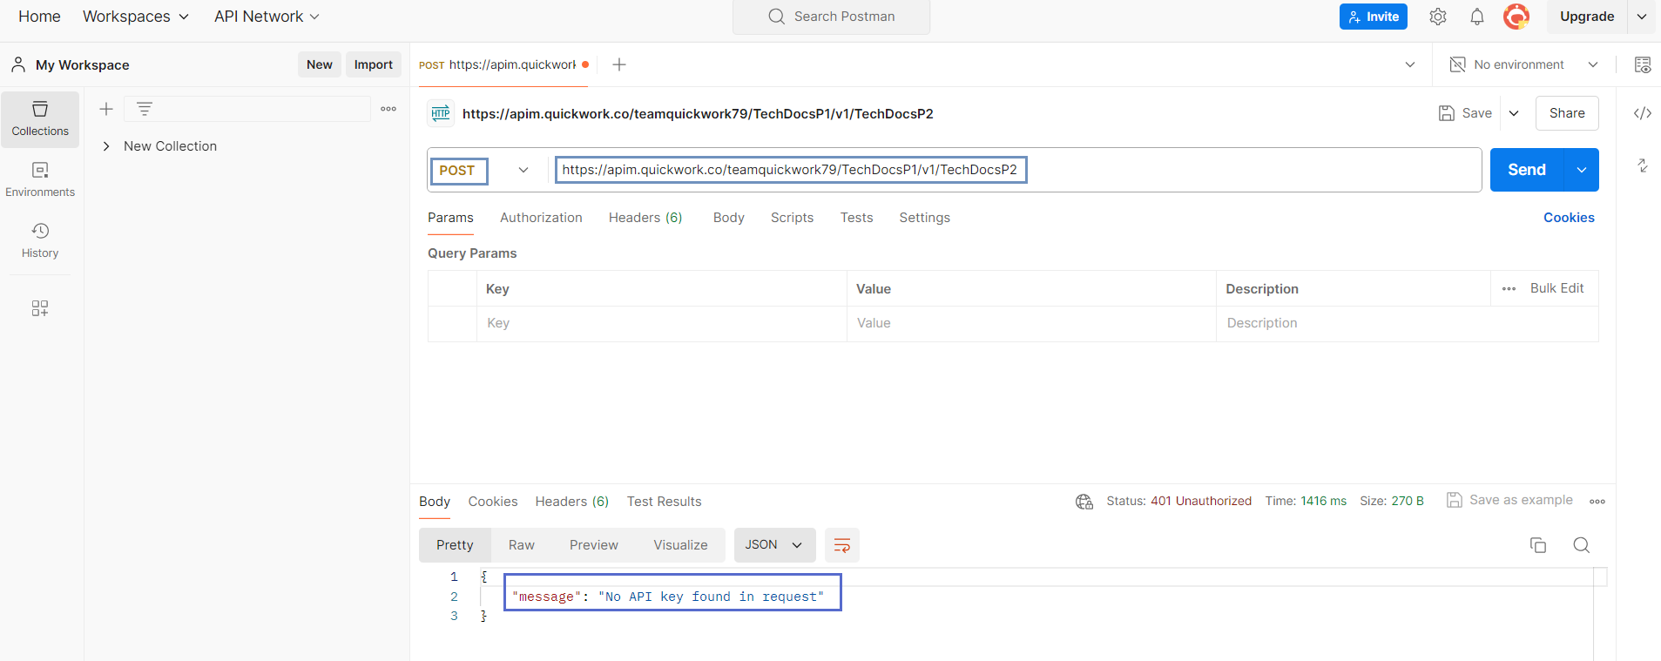Click the Import button

(x=374, y=64)
